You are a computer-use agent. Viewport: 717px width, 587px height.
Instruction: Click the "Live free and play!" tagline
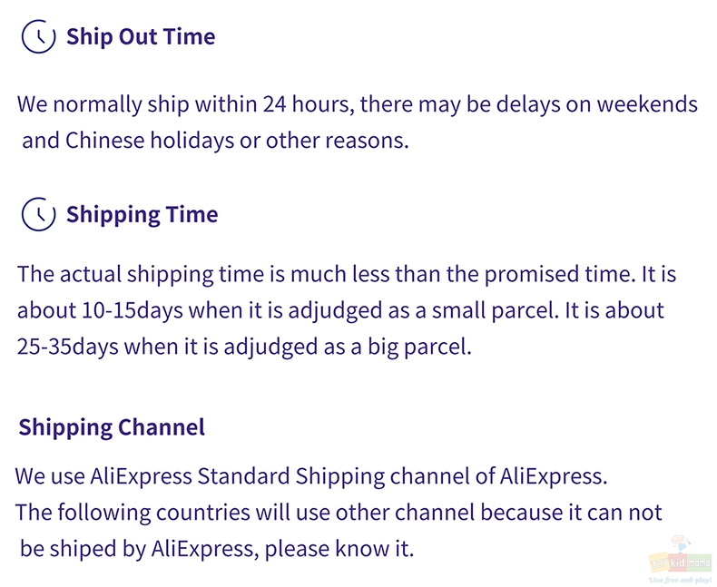[681, 580]
